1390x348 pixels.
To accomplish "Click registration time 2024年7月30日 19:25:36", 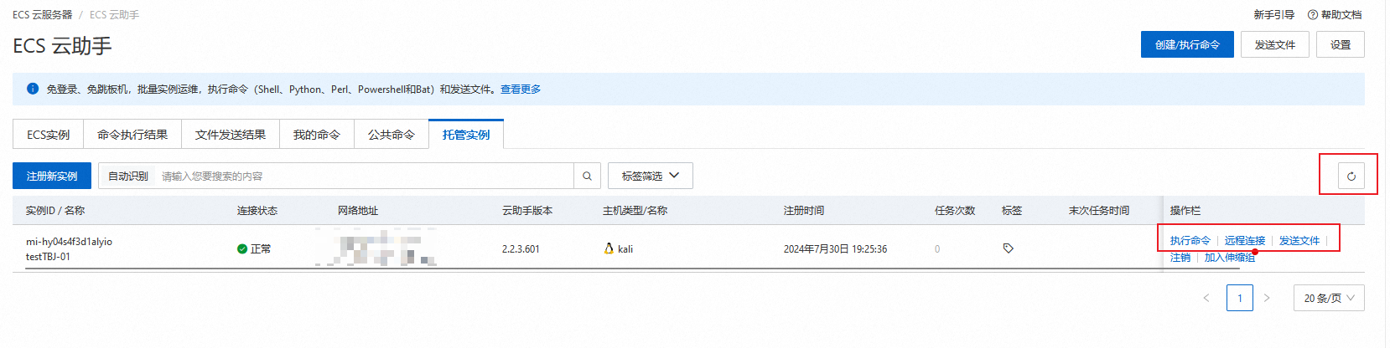I will pos(835,249).
